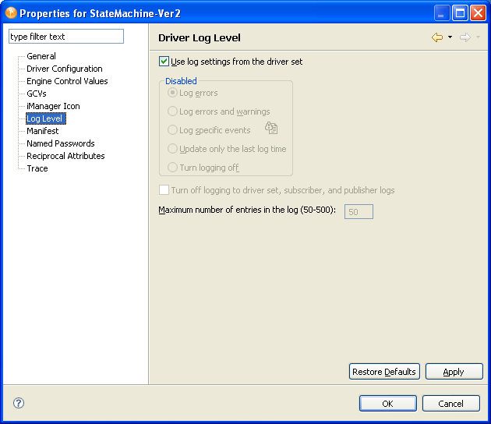Image resolution: width=491 pixels, height=424 pixels.
Task: Go to the GCVs page
Action: pyautogui.click(x=37, y=94)
